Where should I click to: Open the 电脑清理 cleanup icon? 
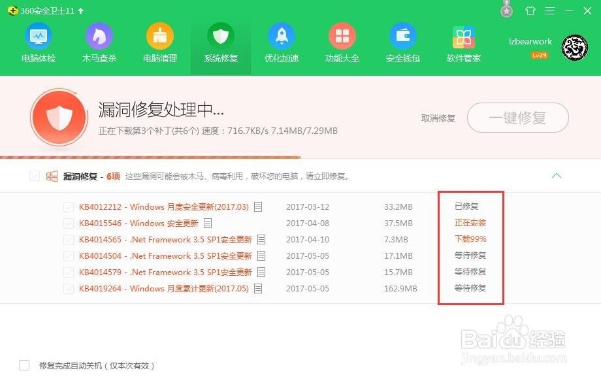coord(160,37)
